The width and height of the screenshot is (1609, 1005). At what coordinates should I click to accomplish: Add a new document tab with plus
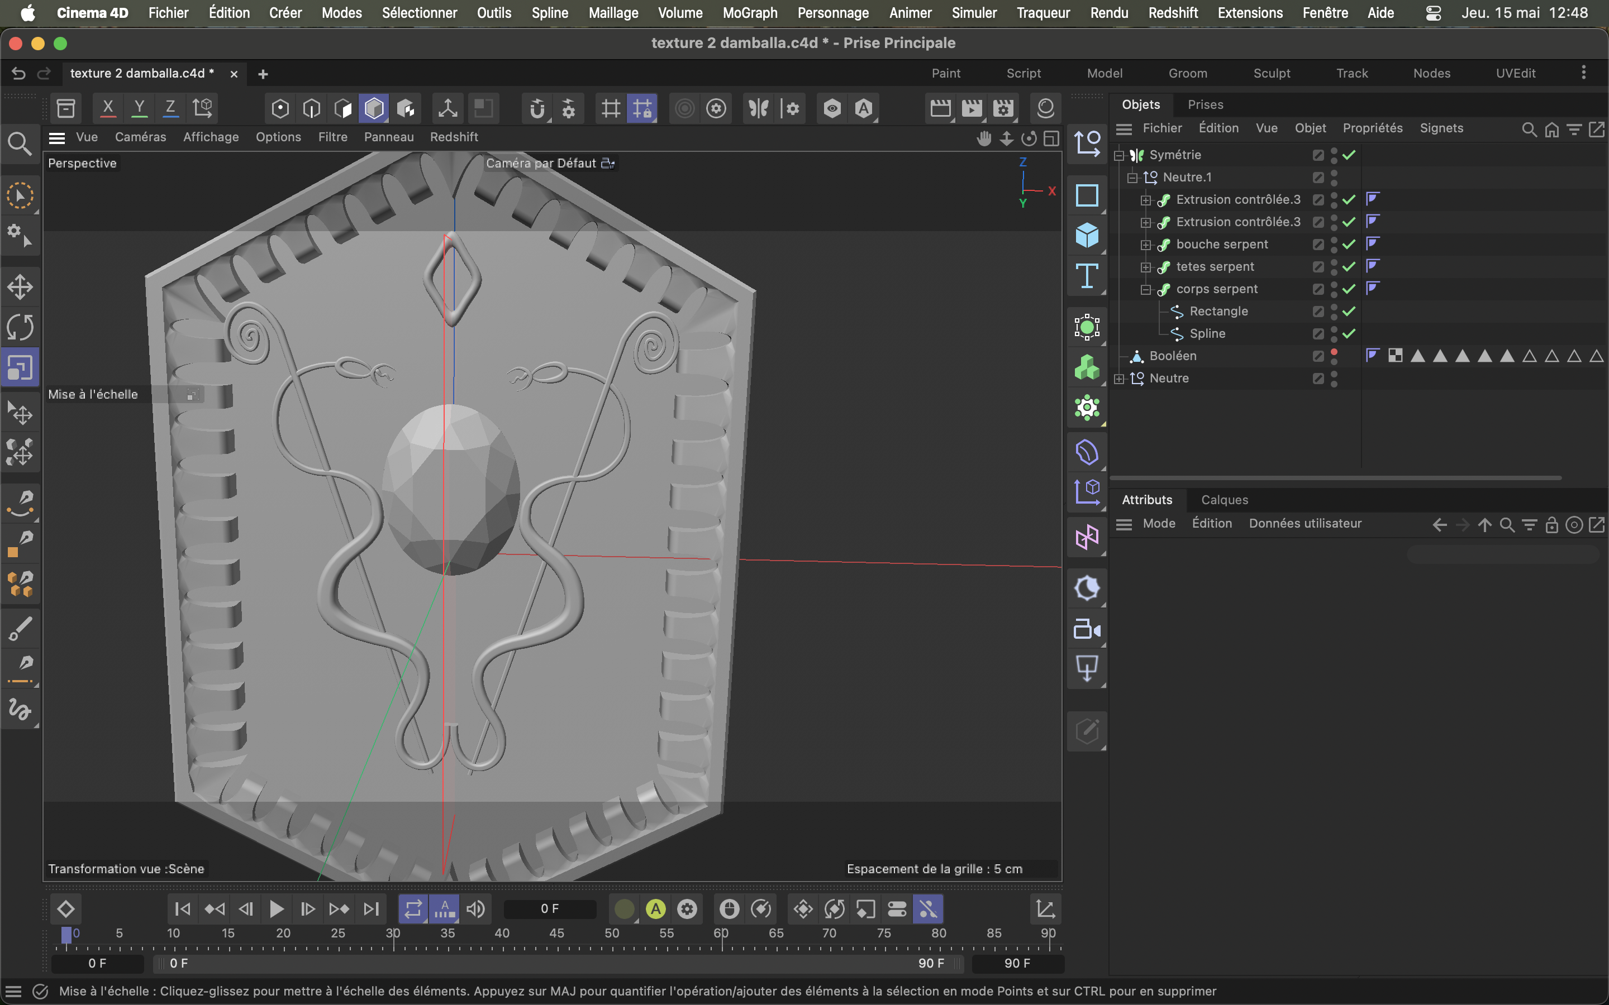click(x=263, y=74)
